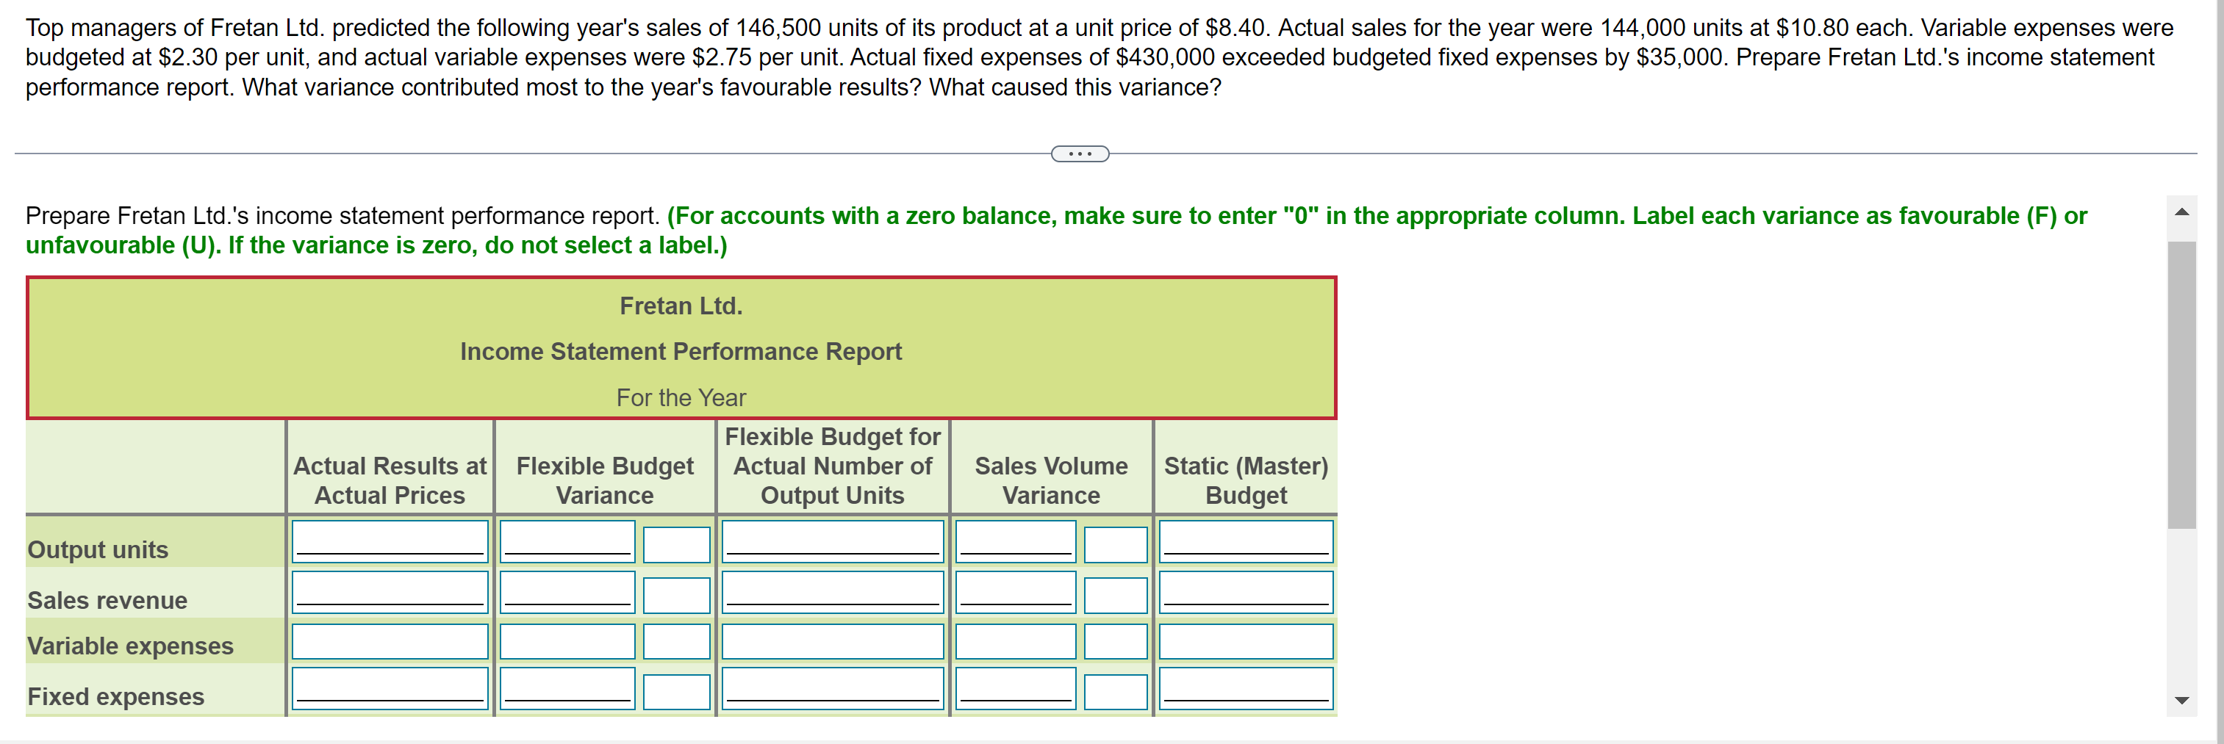Screen dimensions: 2224x744
Task: Click the scrollbar down arrow
Action: pyautogui.click(x=2181, y=700)
